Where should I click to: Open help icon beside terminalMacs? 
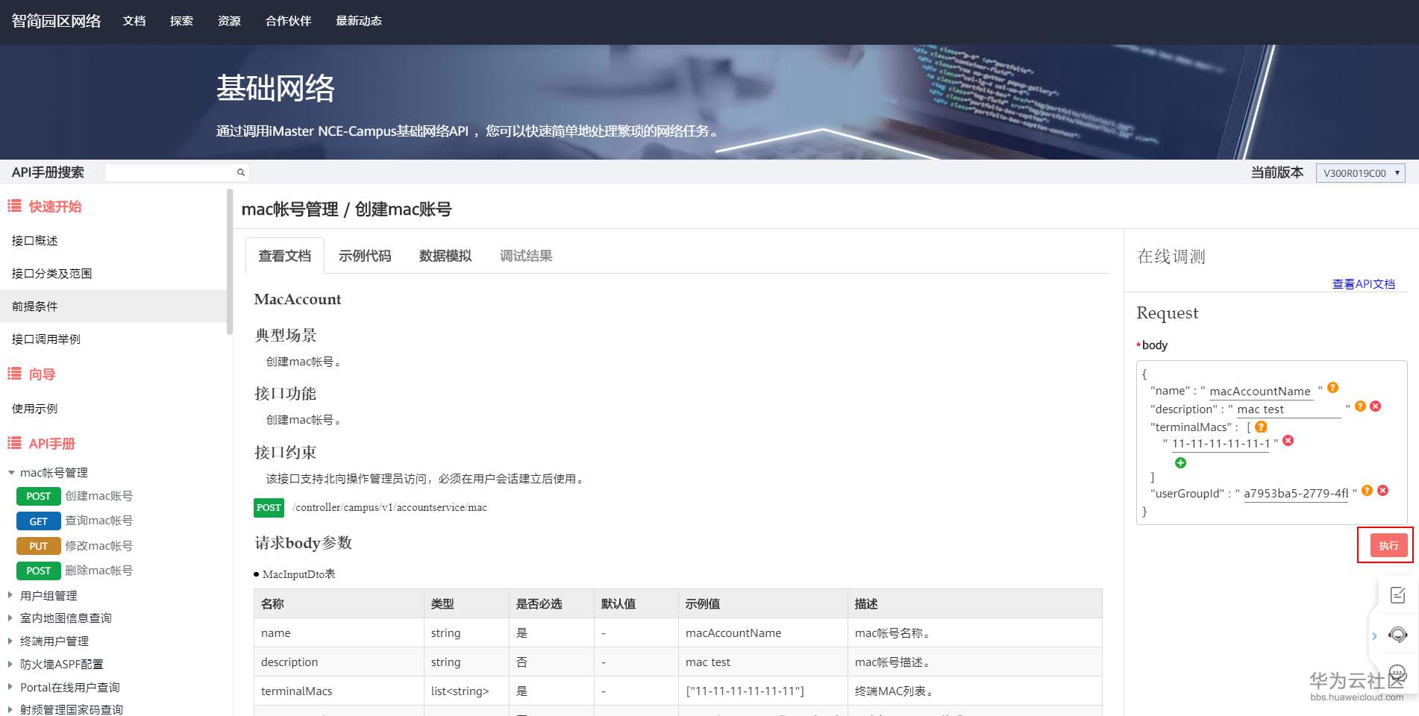(1261, 427)
